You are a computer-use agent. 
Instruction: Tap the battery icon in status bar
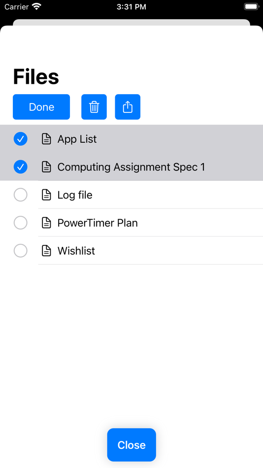click(251, 7)
